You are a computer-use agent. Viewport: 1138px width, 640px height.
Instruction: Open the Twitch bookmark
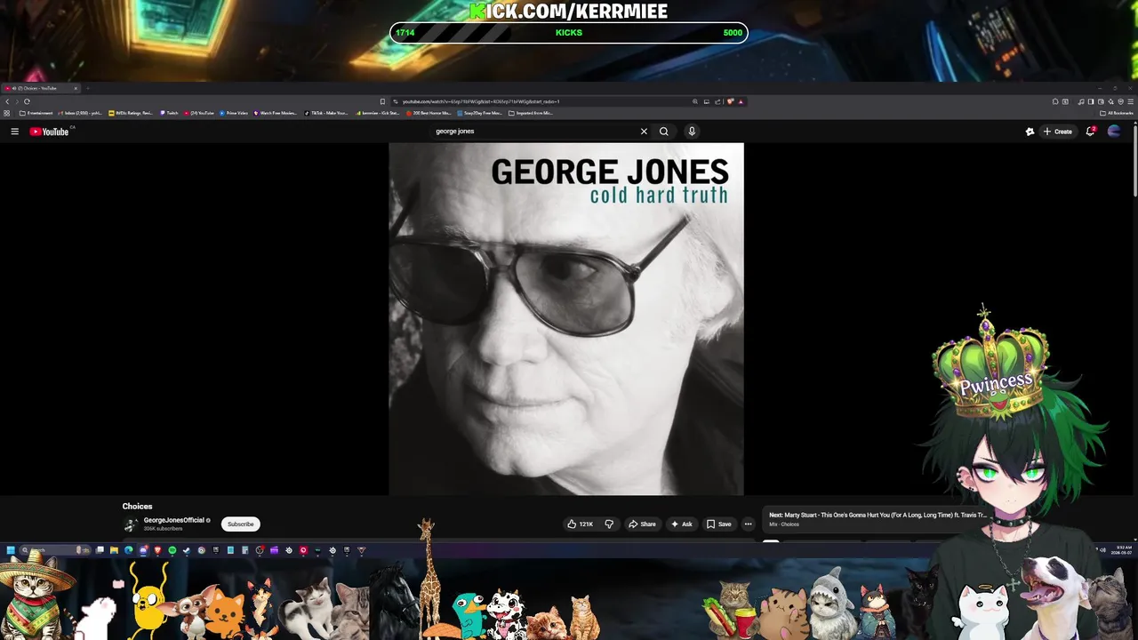169,113
